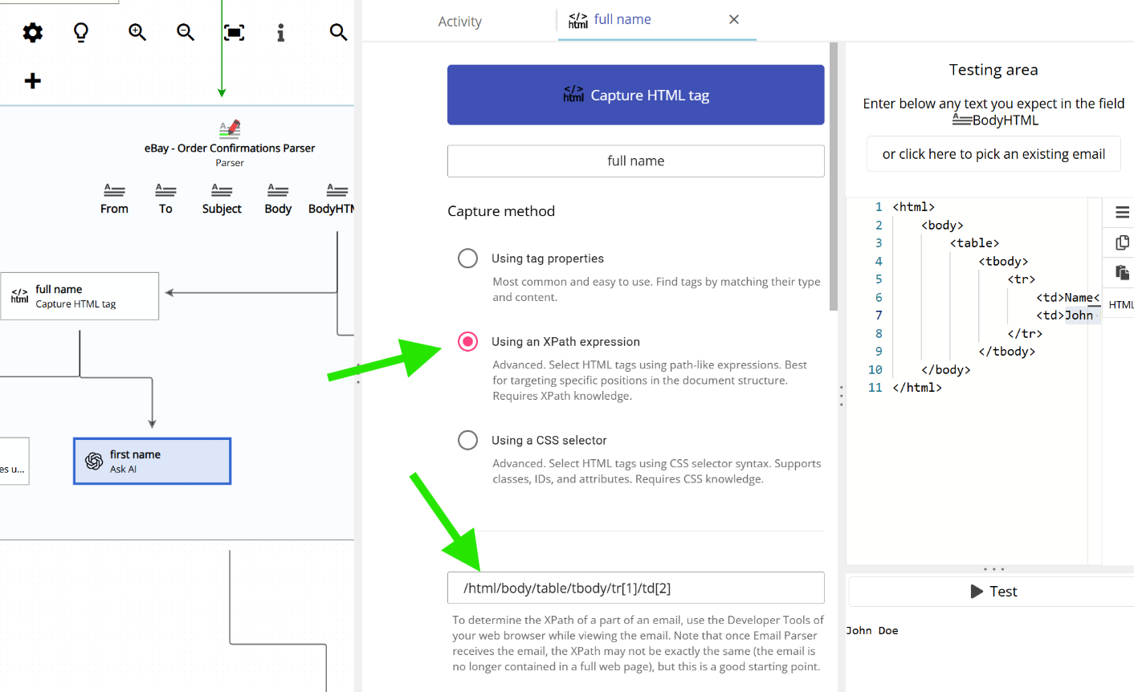Screen dimensions: 1134x692
Task: Select the Using a CSS selector method
Action: tap(467, 440)
